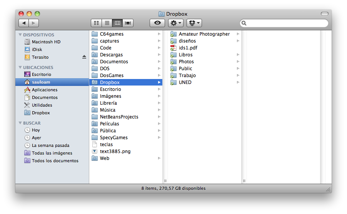Open the Trabajo folder
This screenshot has height=214, width=347.
click(205, 76)
